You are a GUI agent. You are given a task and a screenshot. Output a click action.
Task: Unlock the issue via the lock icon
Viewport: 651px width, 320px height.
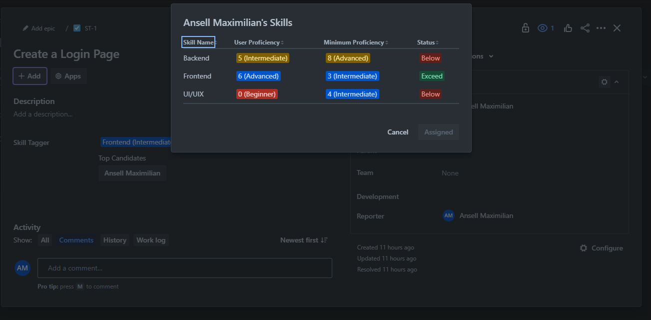pyautogui.click(x=525, y=28)
